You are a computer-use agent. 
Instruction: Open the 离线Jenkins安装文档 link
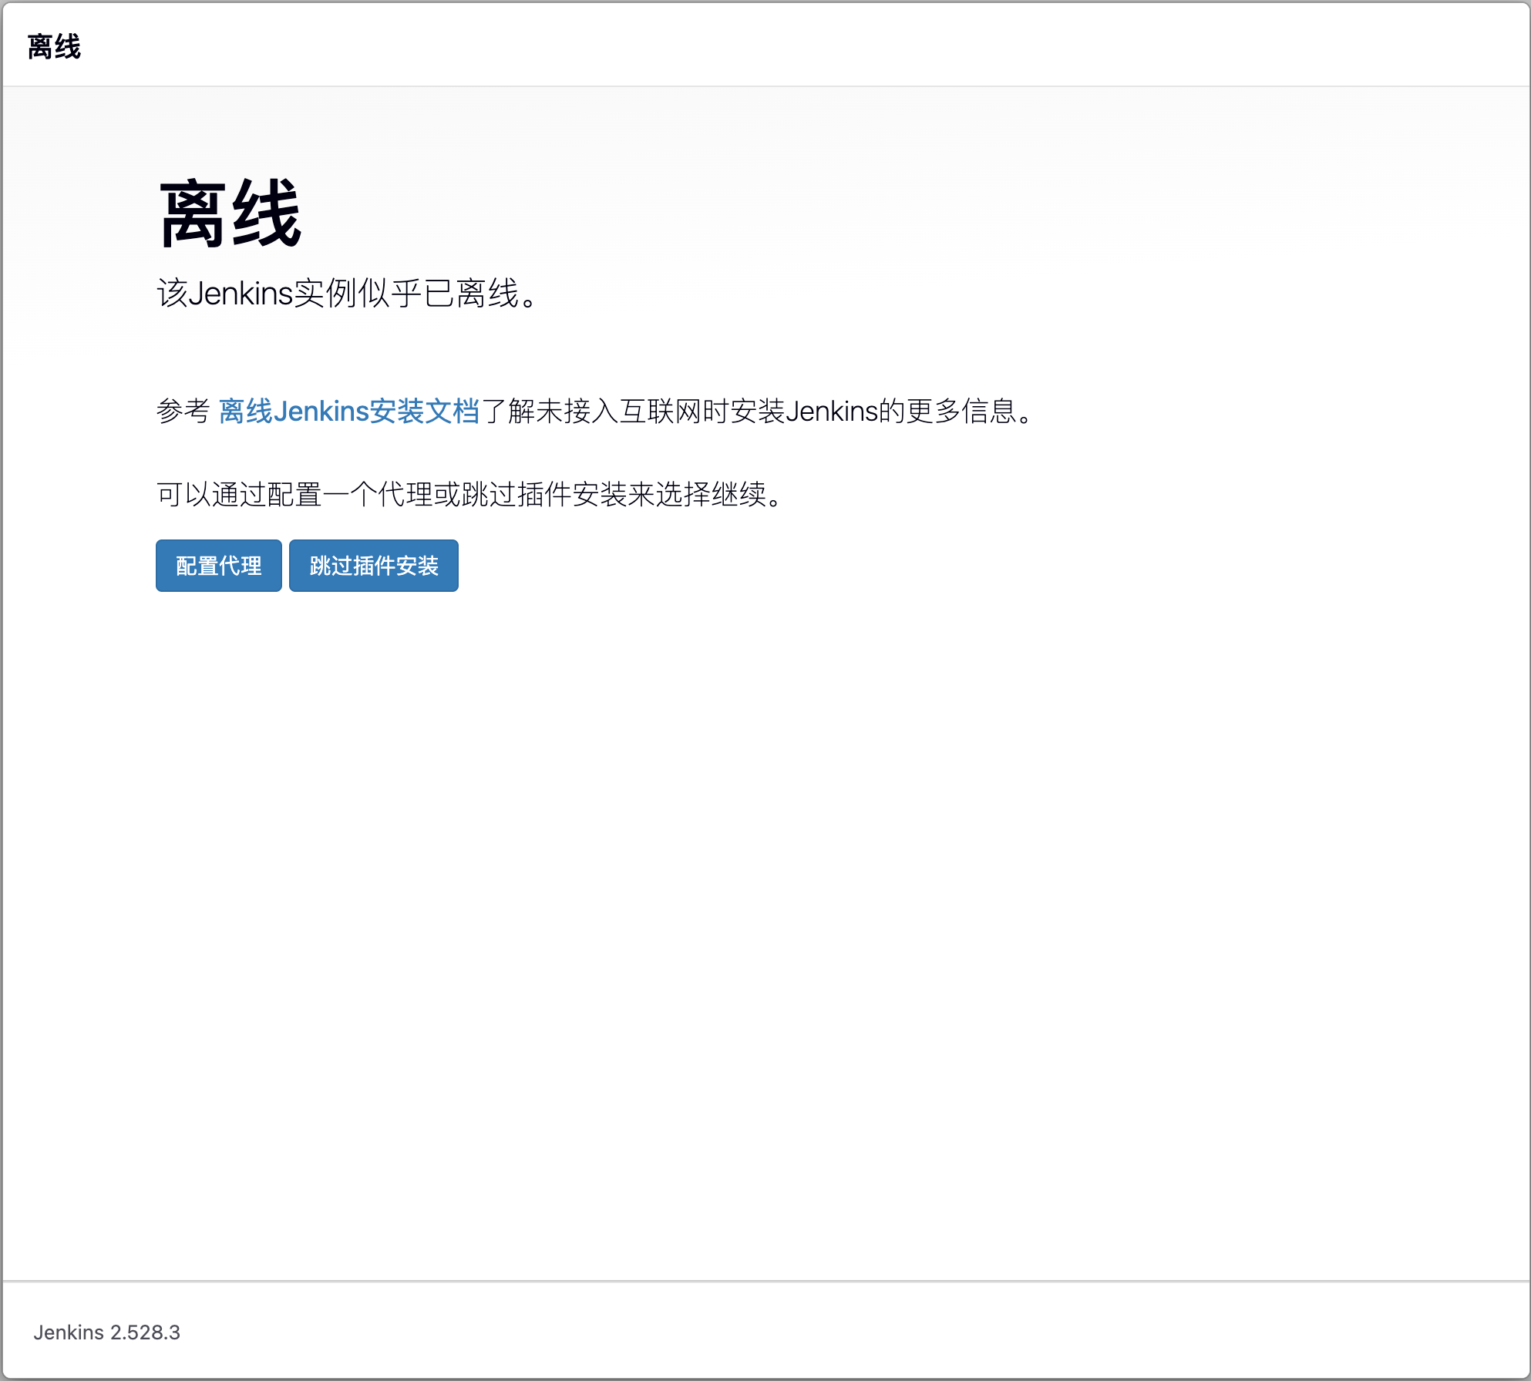click(348, 412)
